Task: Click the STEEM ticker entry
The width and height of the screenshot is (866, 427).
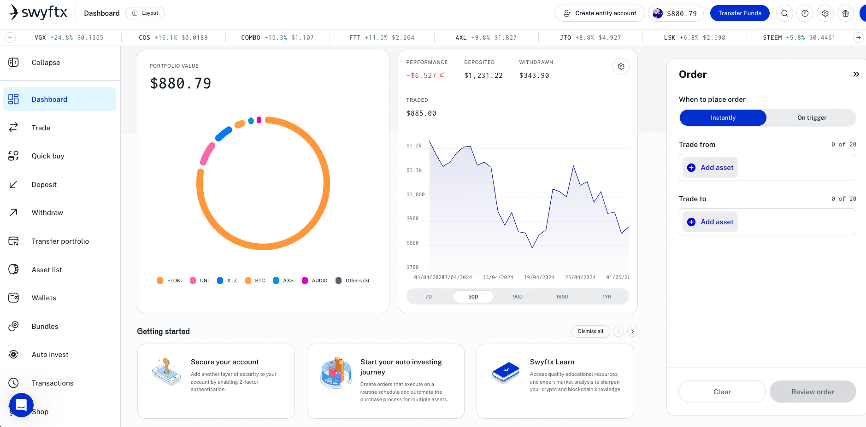Action: (x=799, y=37)
